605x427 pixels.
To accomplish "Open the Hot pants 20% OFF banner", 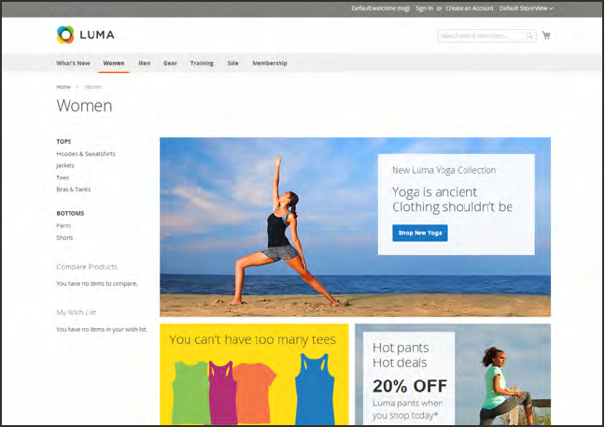I will (x=453, y=375).
